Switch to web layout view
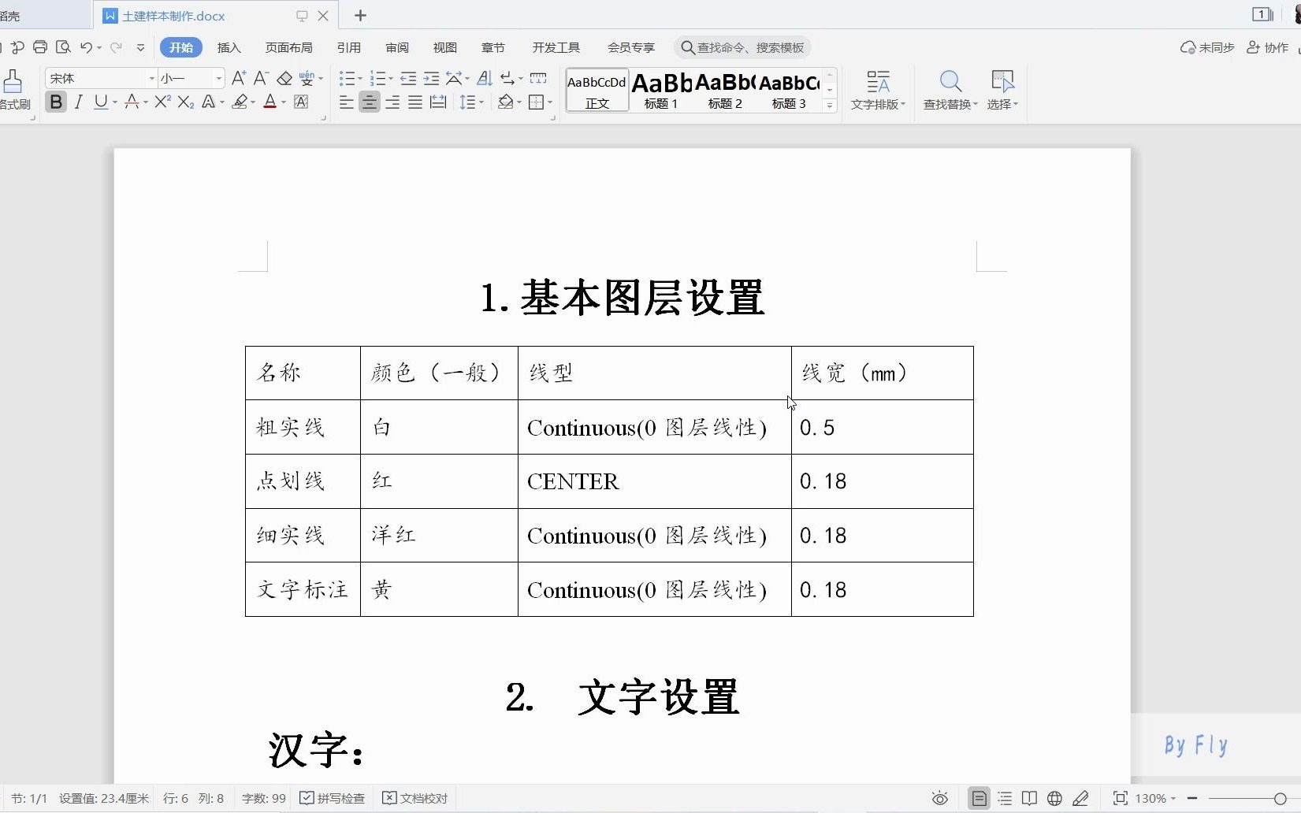 [1054, 798]
